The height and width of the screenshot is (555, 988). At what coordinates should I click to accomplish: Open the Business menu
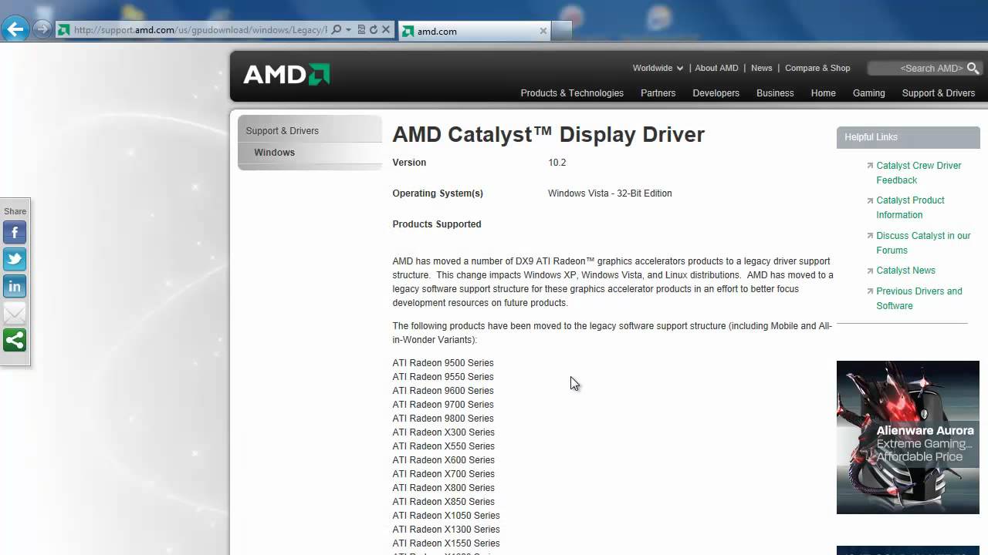pyautogui.click(x=775, y=93)
